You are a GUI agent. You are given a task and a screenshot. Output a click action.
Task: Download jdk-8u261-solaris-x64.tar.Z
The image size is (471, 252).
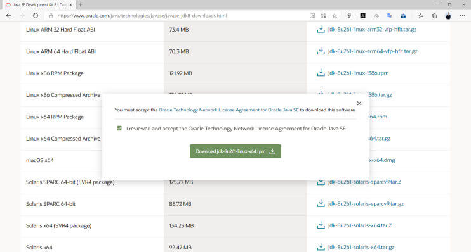click(360, 225)
